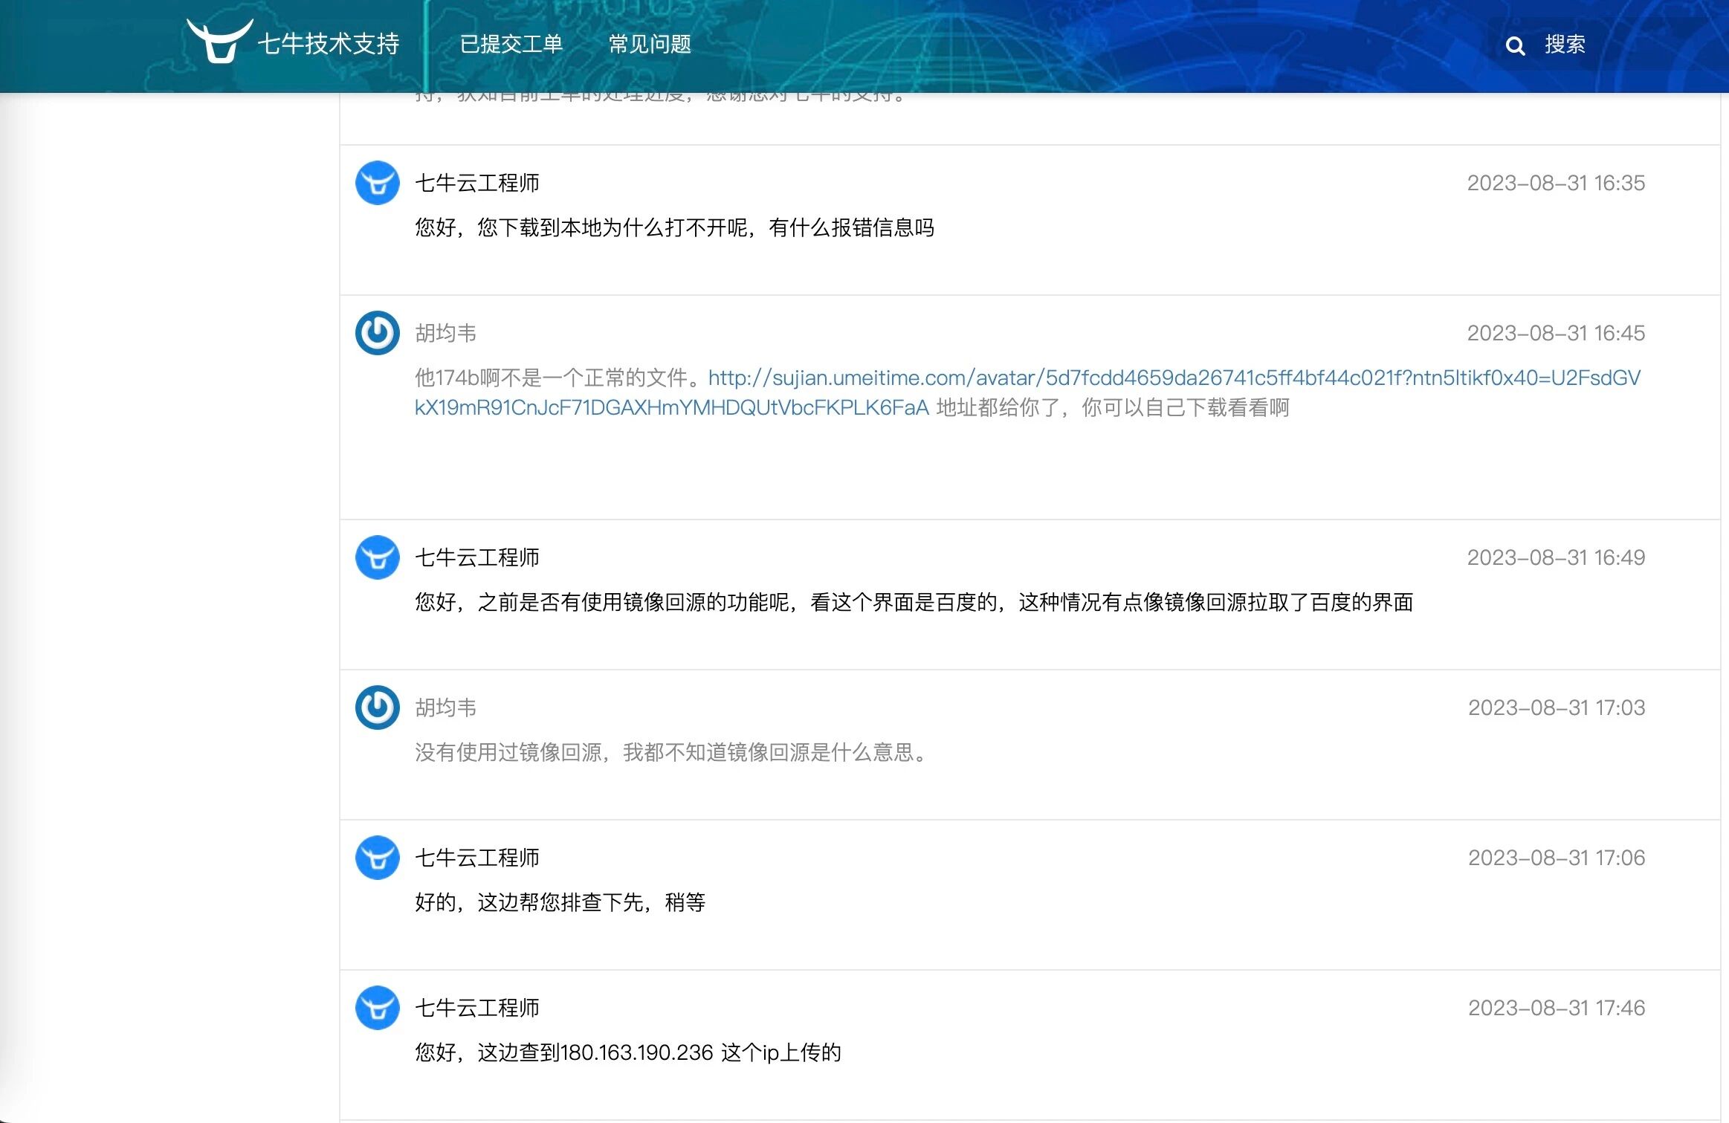Open the 已提交工单 menu item

click(x=511, y=45)
